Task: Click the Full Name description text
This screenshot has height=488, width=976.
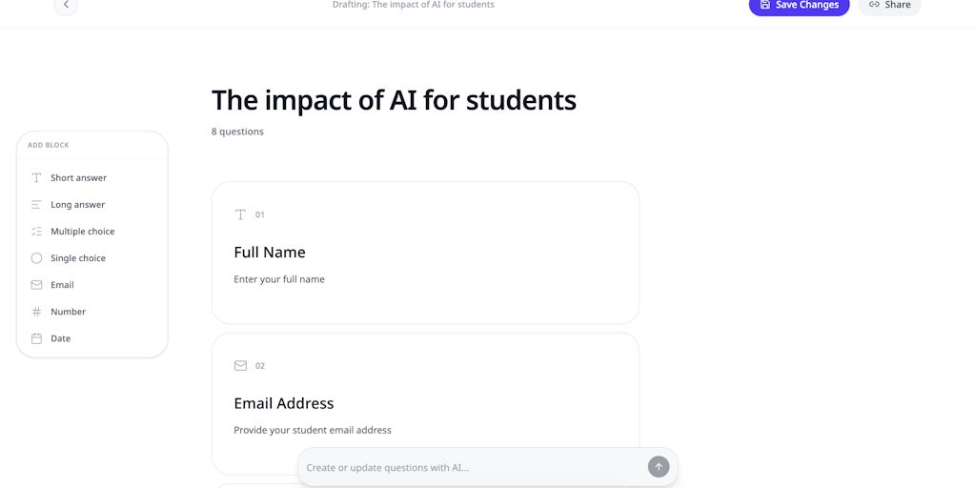Action: [279, 279]
